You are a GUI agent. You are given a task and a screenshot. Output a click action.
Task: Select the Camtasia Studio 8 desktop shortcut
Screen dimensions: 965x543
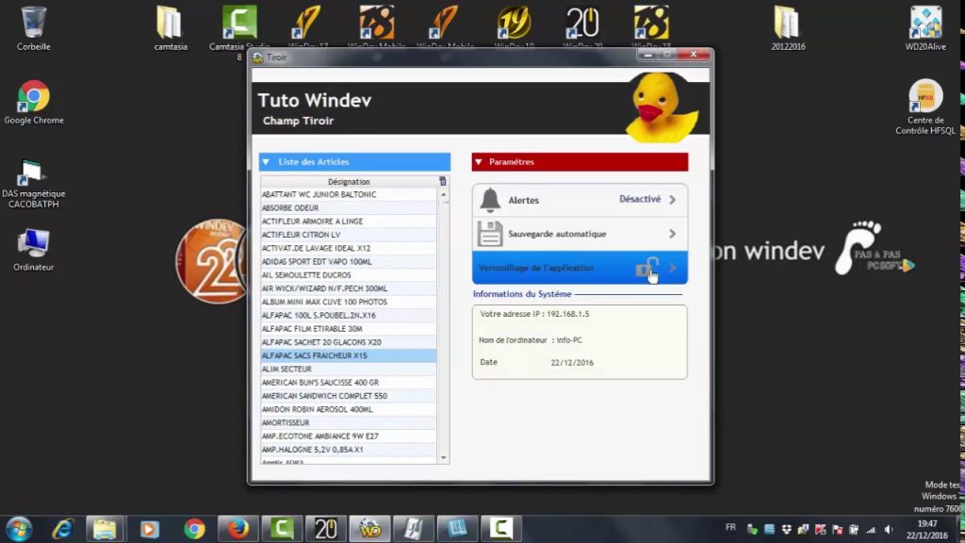click(x=239, y=31)
